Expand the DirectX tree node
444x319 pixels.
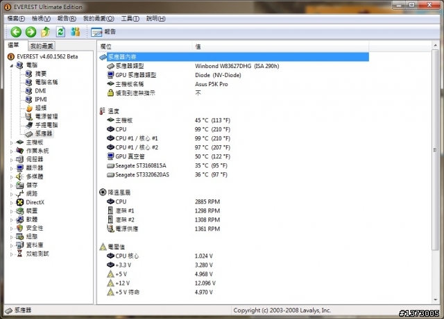(12, 202)
